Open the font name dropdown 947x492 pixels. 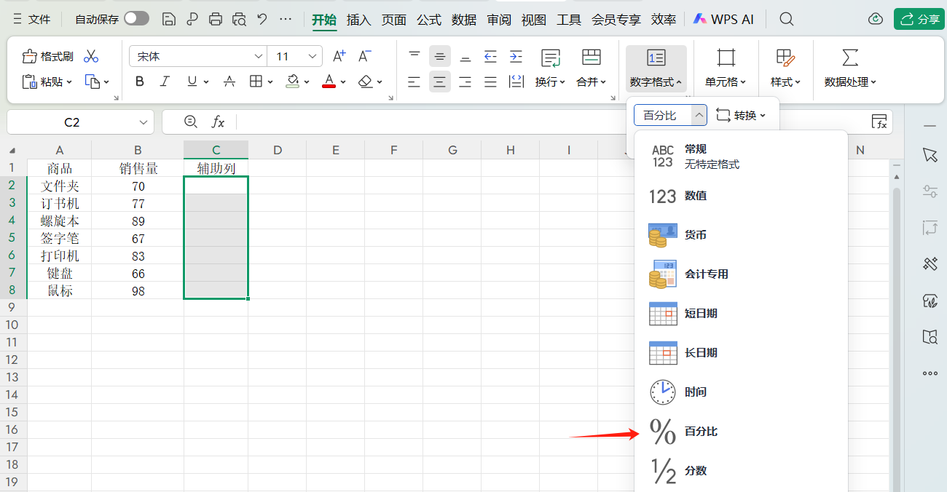pyautogui.click(x=259, y=57)
